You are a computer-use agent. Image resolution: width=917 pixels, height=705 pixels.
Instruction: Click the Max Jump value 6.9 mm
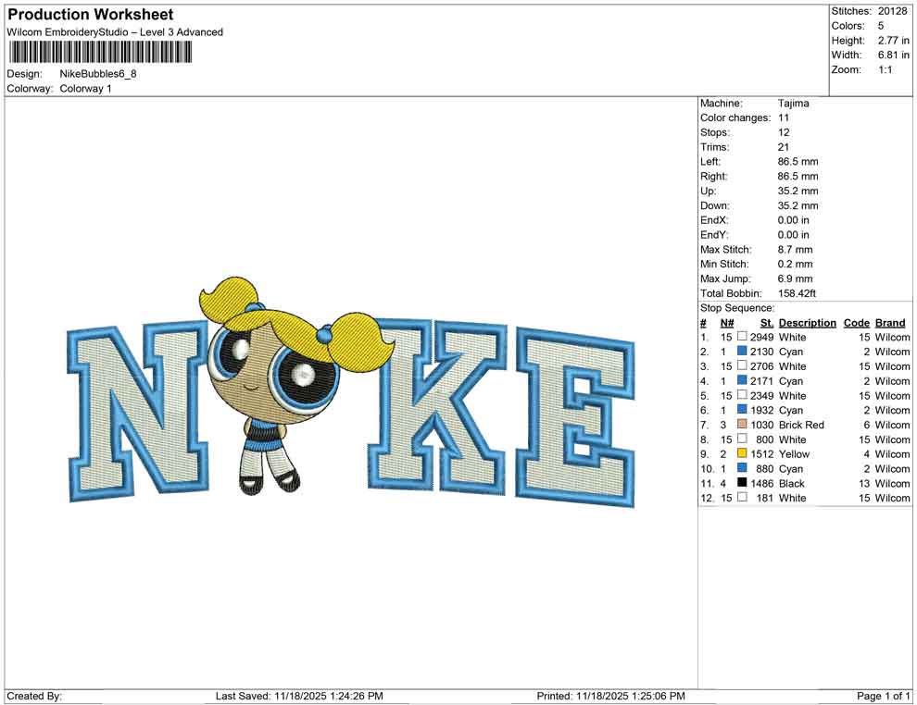click(796, 278)
